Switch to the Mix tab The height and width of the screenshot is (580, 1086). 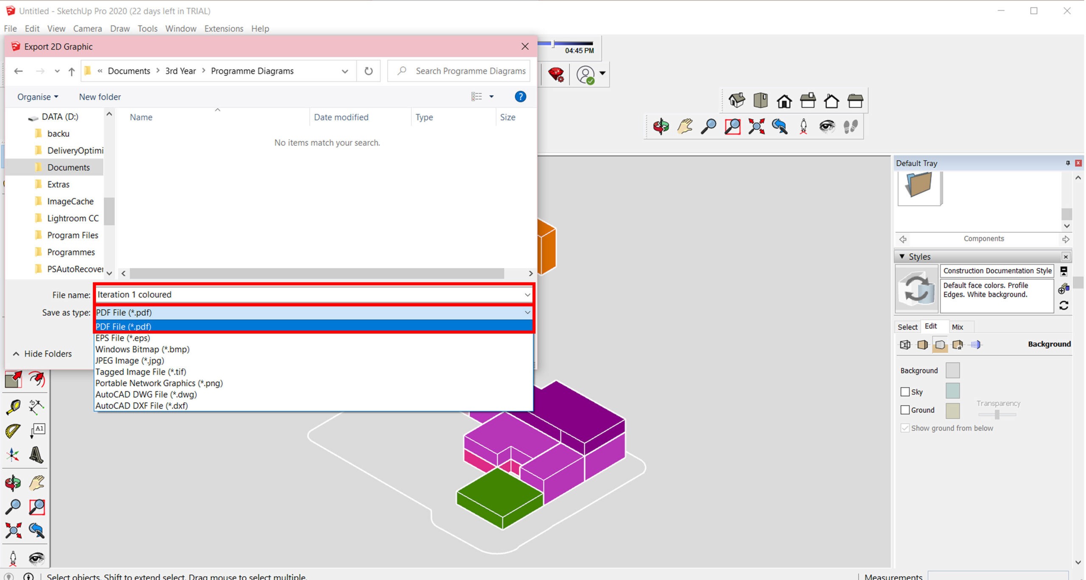click(x=957, y=327)
